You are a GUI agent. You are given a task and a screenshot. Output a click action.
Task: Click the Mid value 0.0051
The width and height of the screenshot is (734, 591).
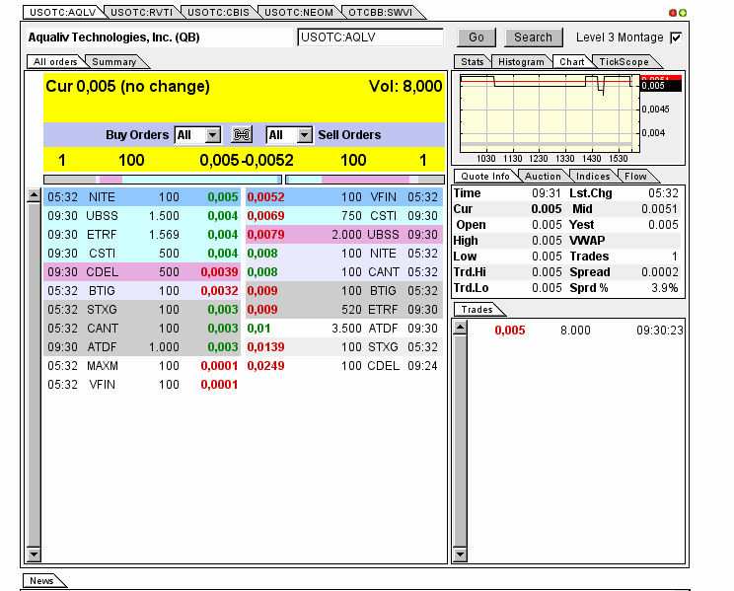(659, 209)
